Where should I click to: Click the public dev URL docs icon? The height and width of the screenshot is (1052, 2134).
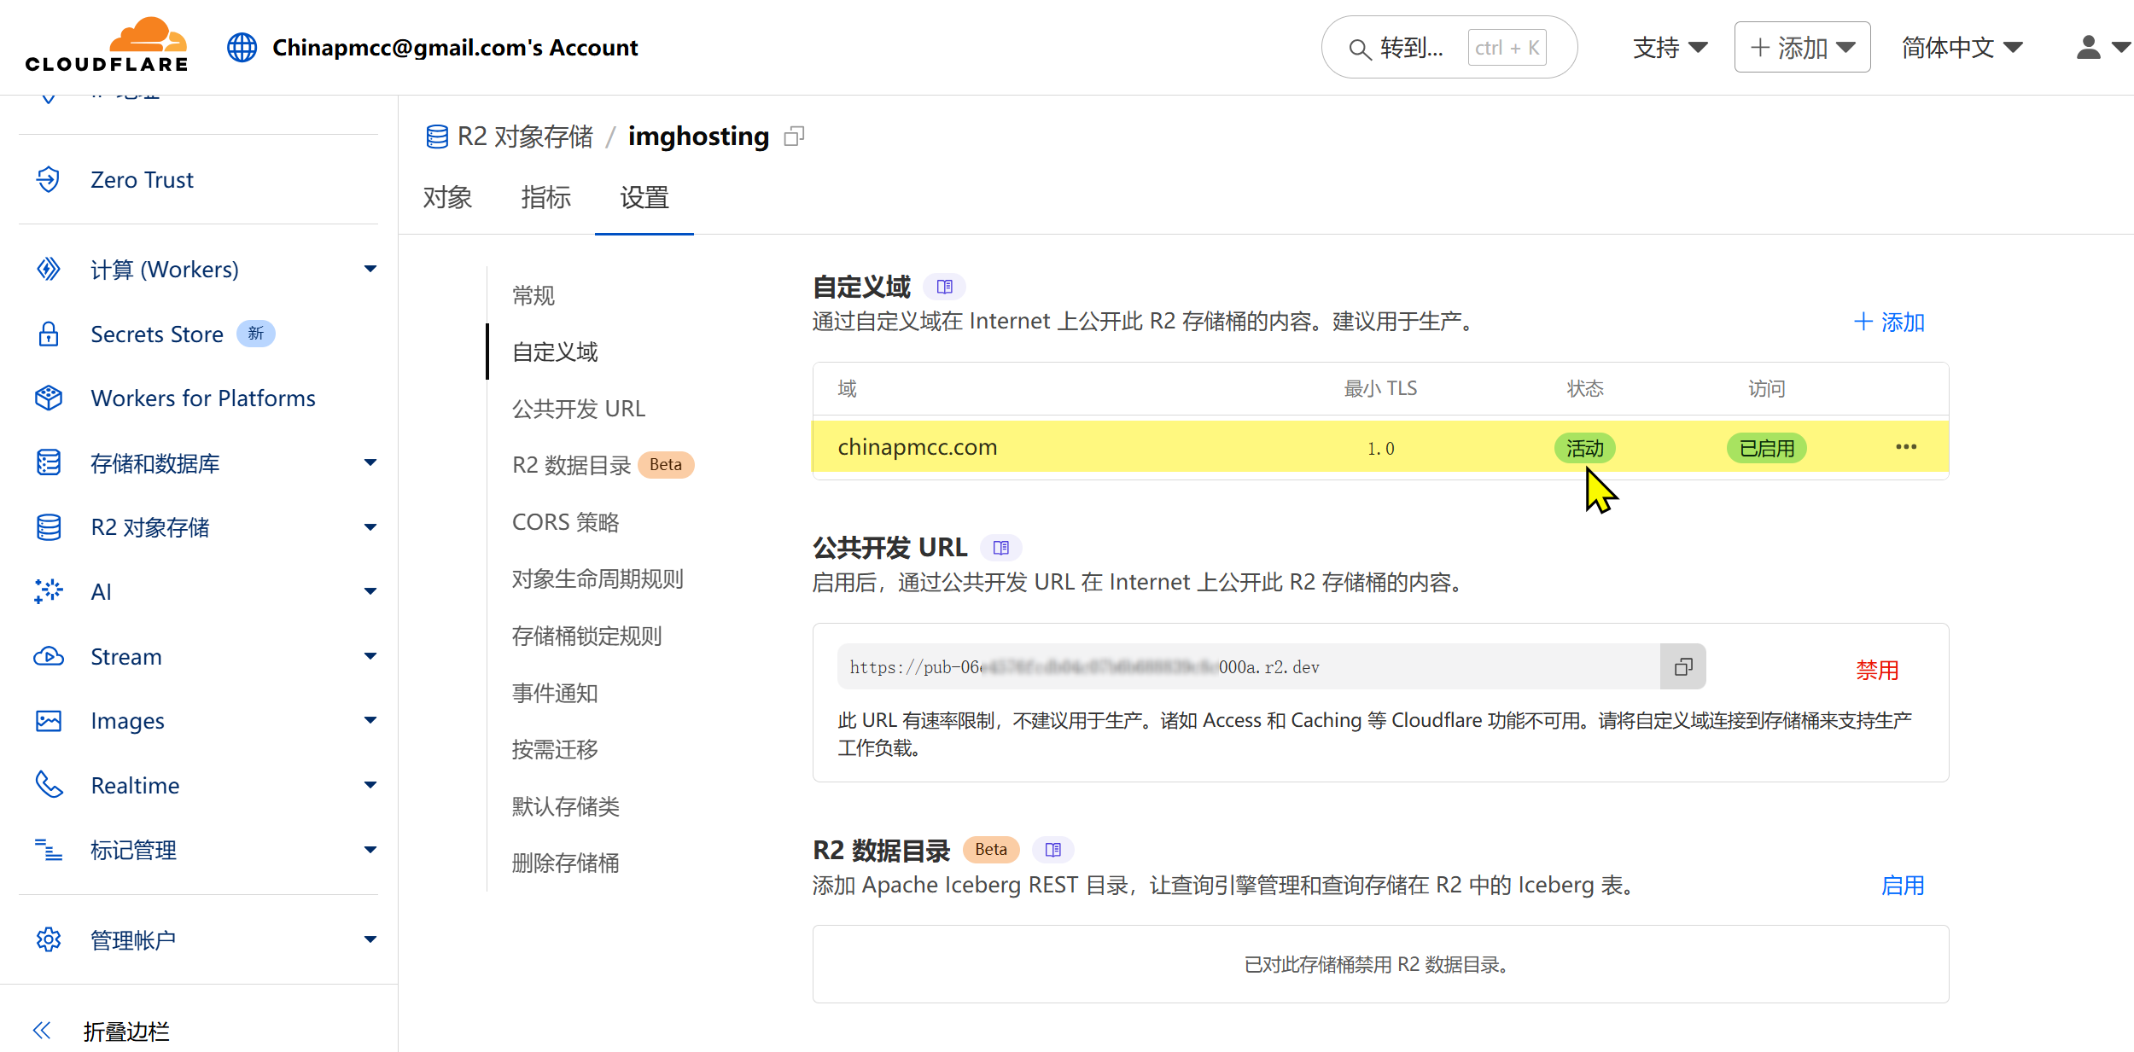[x=1000, y=548]
